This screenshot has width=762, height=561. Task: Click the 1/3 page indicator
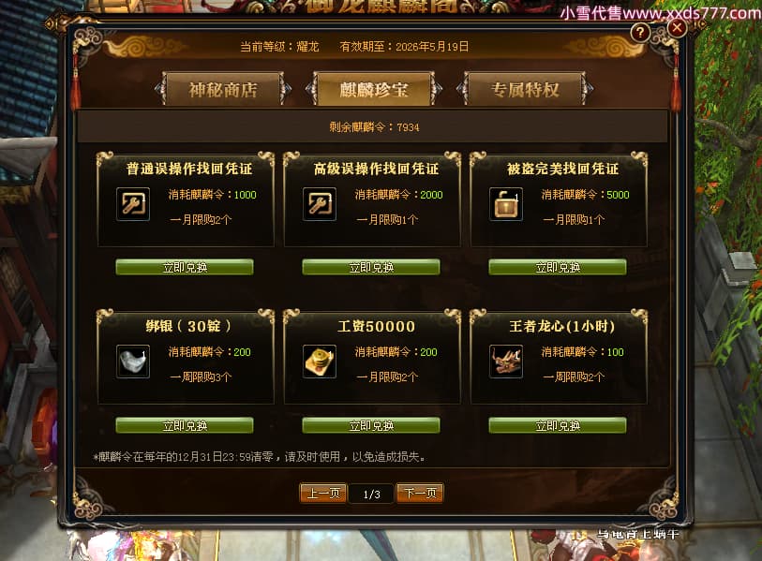coord(372,495)
